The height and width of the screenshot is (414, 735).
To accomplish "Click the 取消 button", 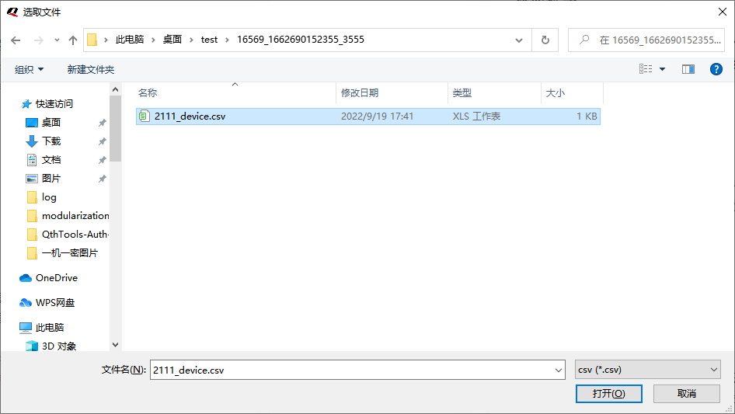I will pos(687,393).
